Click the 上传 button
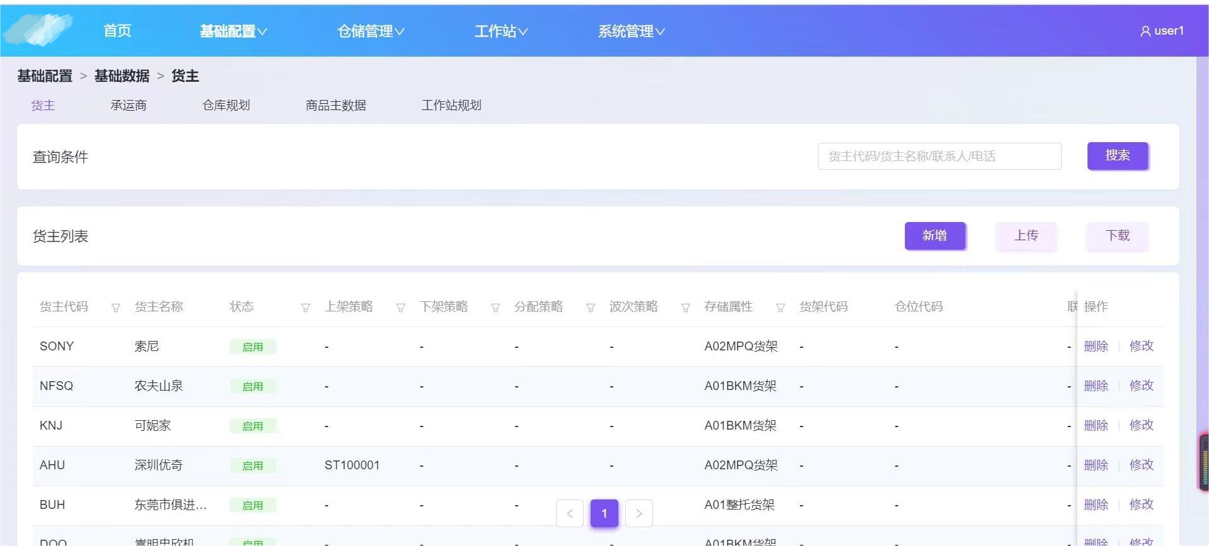This screenshot has height=546, width=1209. click(x=1026, y=236)
